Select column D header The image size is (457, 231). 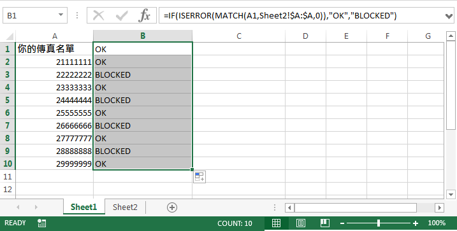coord(305,36)
